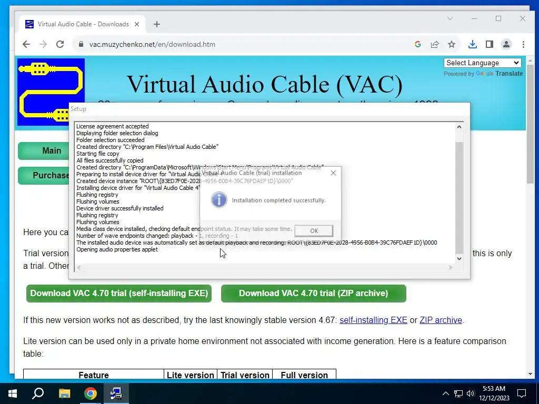Click the "Full version" table column header
This screenshot has height=404, width=539.
[x=304, y=375]
